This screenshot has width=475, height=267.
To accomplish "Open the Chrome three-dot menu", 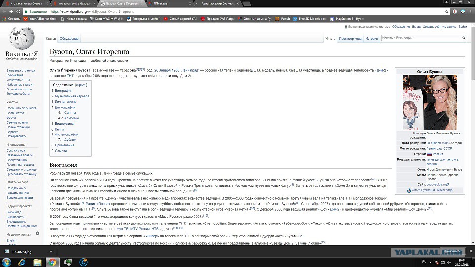I will (x=471, y=11).
